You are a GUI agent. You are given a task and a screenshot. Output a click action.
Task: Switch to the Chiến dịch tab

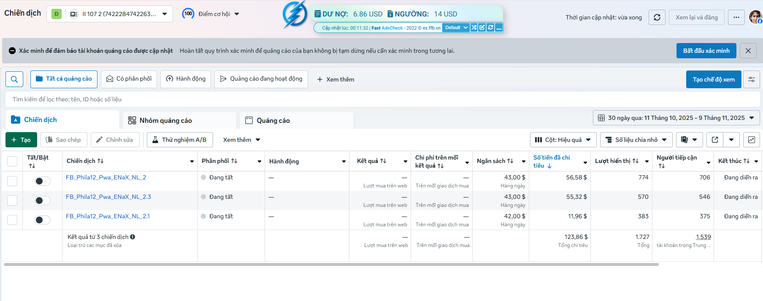[x=62, y=120]
